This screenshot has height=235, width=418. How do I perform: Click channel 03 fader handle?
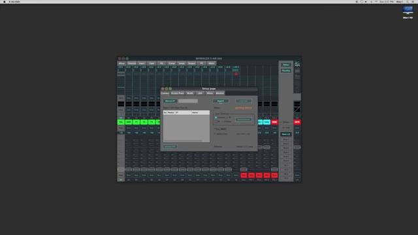(x=137, y=170)
